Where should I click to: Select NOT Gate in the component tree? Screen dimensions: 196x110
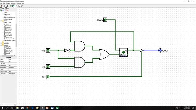[9, 22]
